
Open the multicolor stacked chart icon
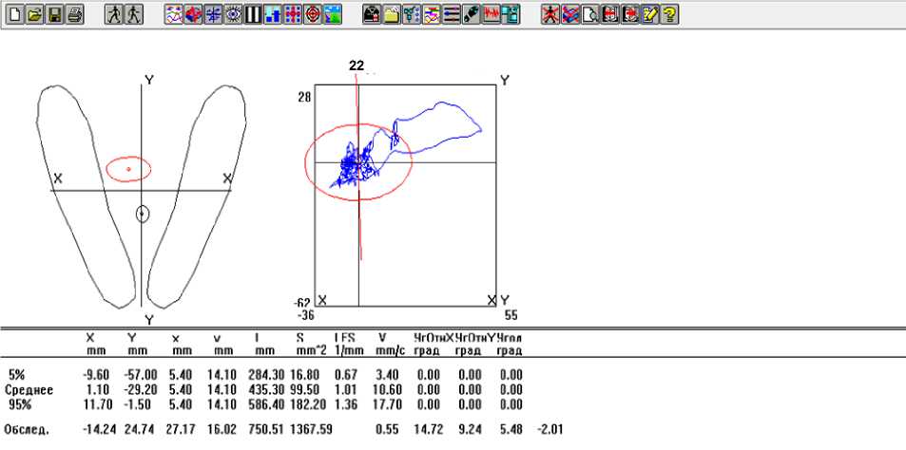tap(432, 14)
